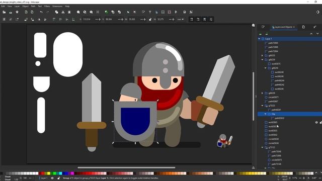Click the canvas zoom magnifier icon
Viewport: 322px width, 181px height.
coord(254,26)
